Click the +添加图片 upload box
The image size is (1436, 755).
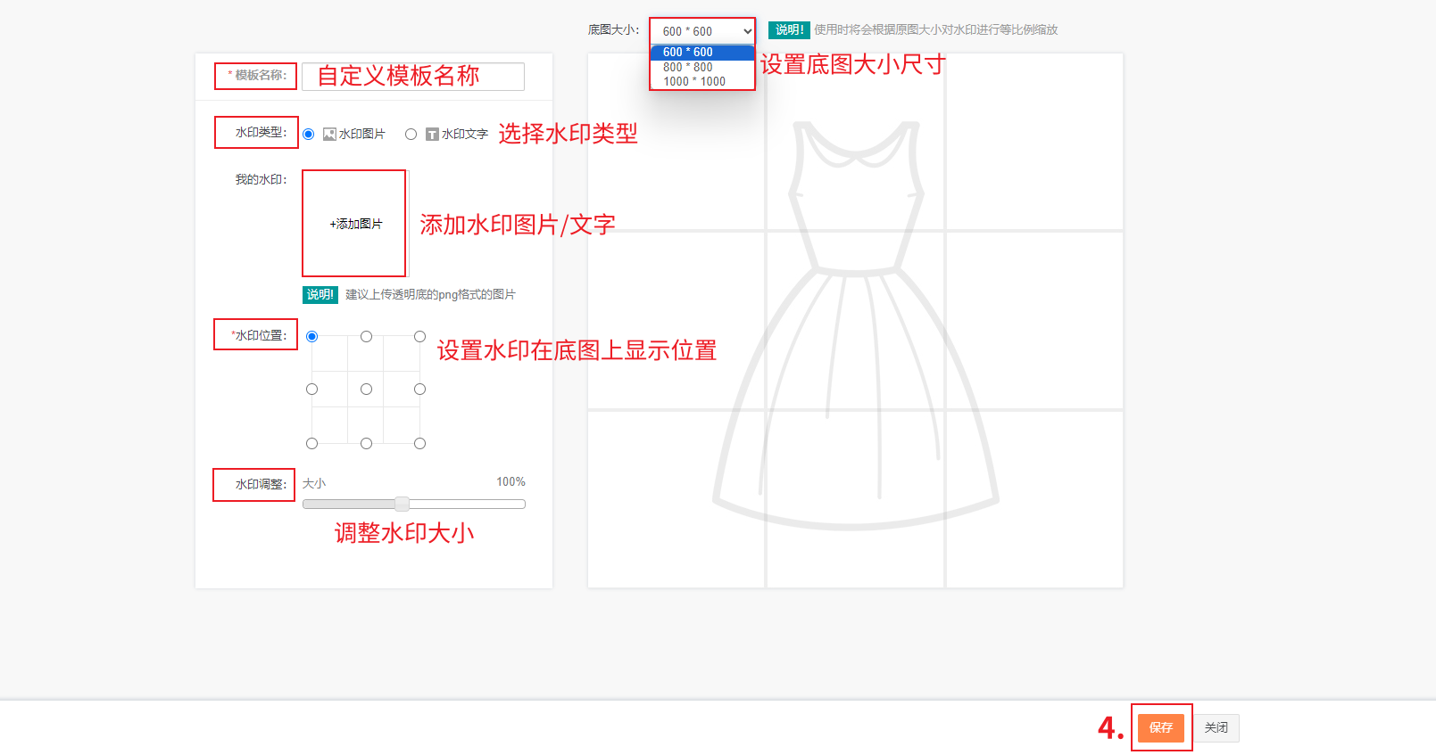pos(354,224)
